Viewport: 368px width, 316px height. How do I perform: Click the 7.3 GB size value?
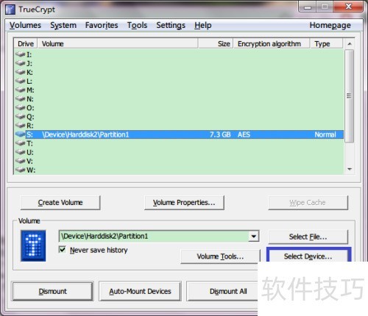point(220,134)
